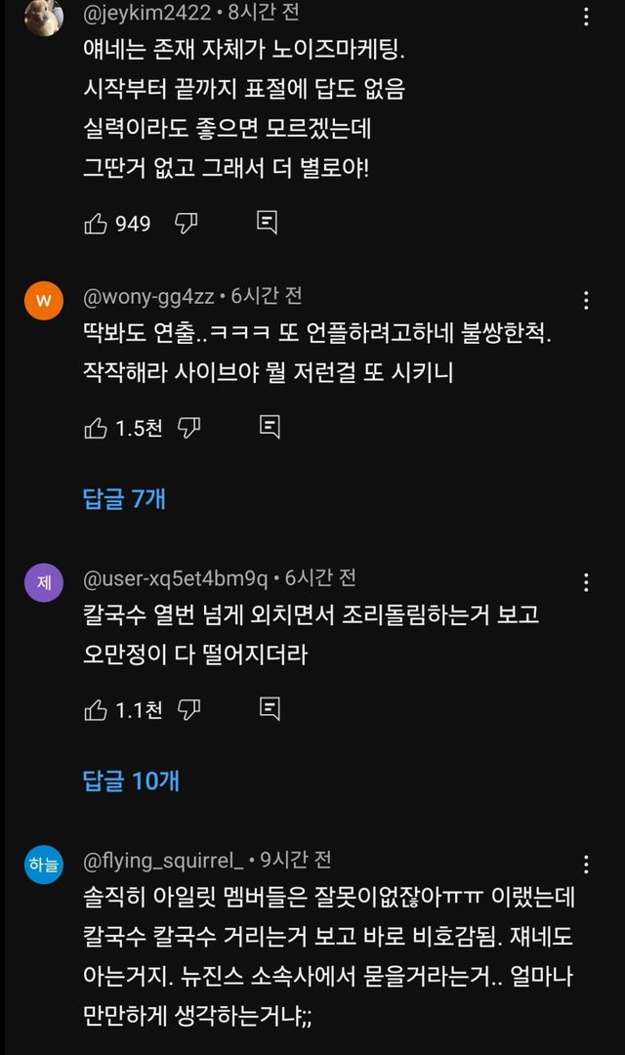This screenshot has width=625, height=1055.
Task: Open the orange W avatar profile
Action: pos(44,301)
